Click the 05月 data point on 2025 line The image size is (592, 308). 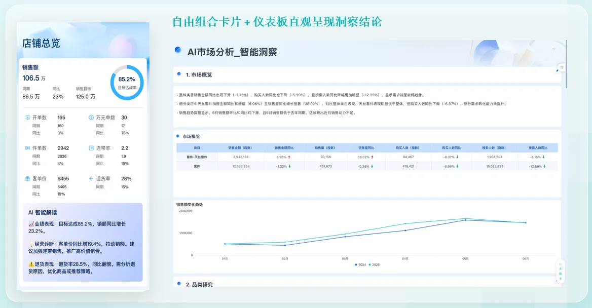[x=466, y=218]
